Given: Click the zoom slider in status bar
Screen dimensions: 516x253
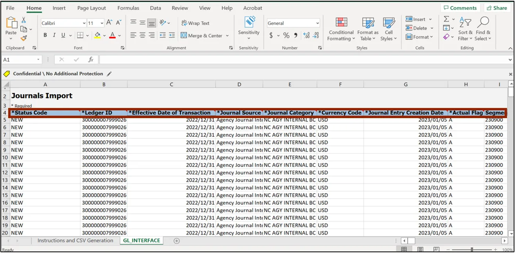Looking at the screenshot, I should [472, 249].
